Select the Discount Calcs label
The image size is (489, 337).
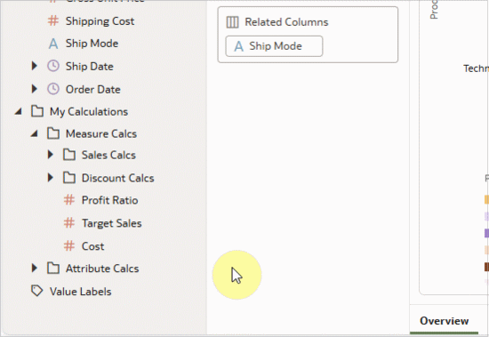click(118, 178)
